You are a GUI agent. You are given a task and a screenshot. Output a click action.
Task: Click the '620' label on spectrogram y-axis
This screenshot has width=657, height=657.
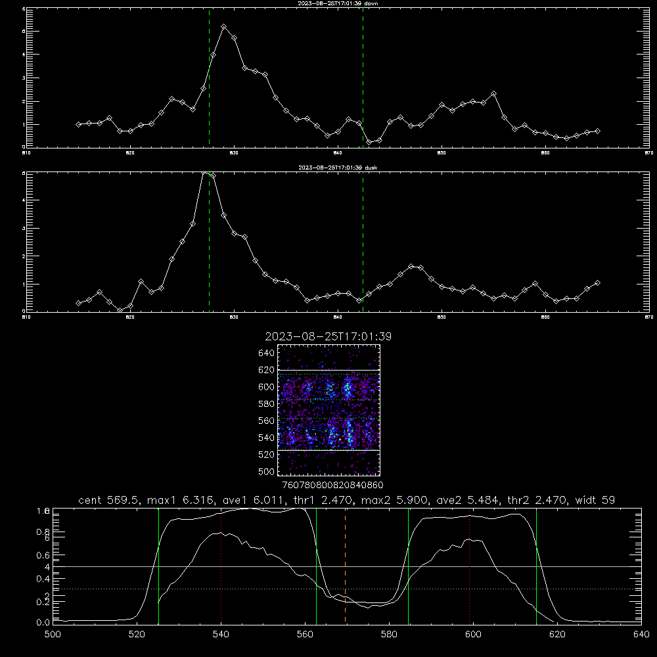(266, 370)
